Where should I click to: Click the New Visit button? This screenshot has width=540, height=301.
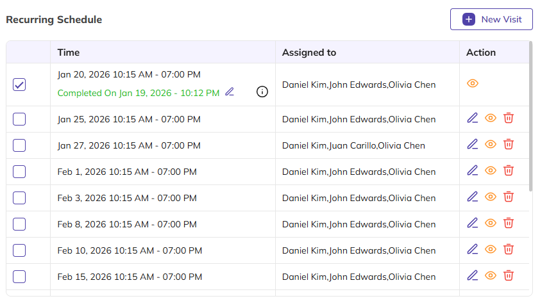click(x=491, y=19)
